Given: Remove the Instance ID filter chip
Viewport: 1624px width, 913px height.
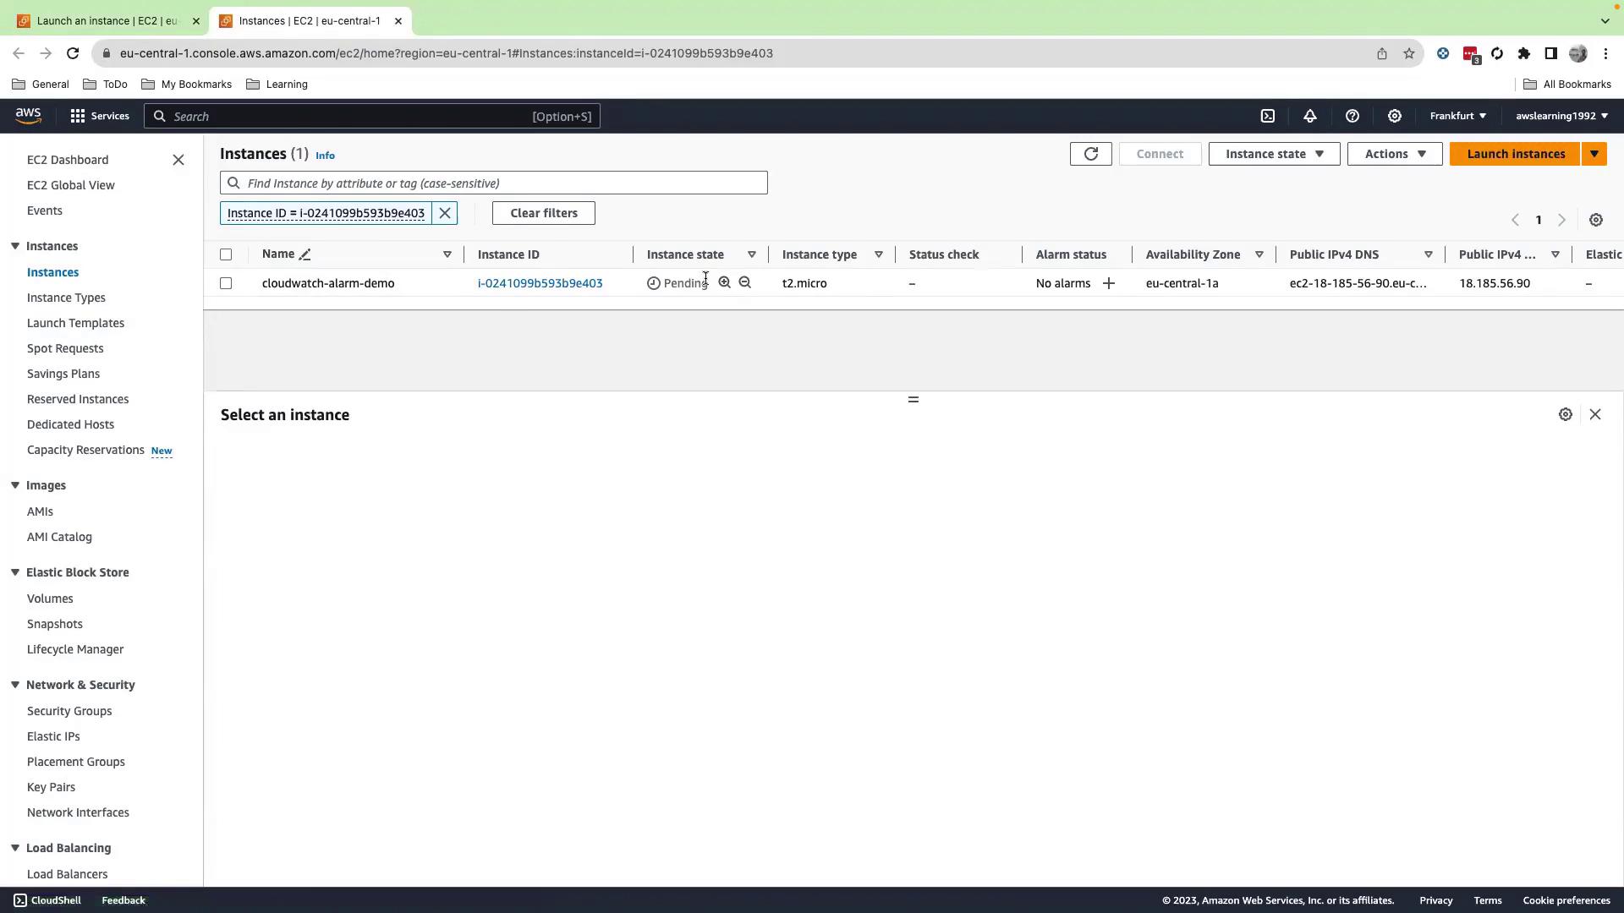Looking at the screenshot, I should [x=445, y=213].
